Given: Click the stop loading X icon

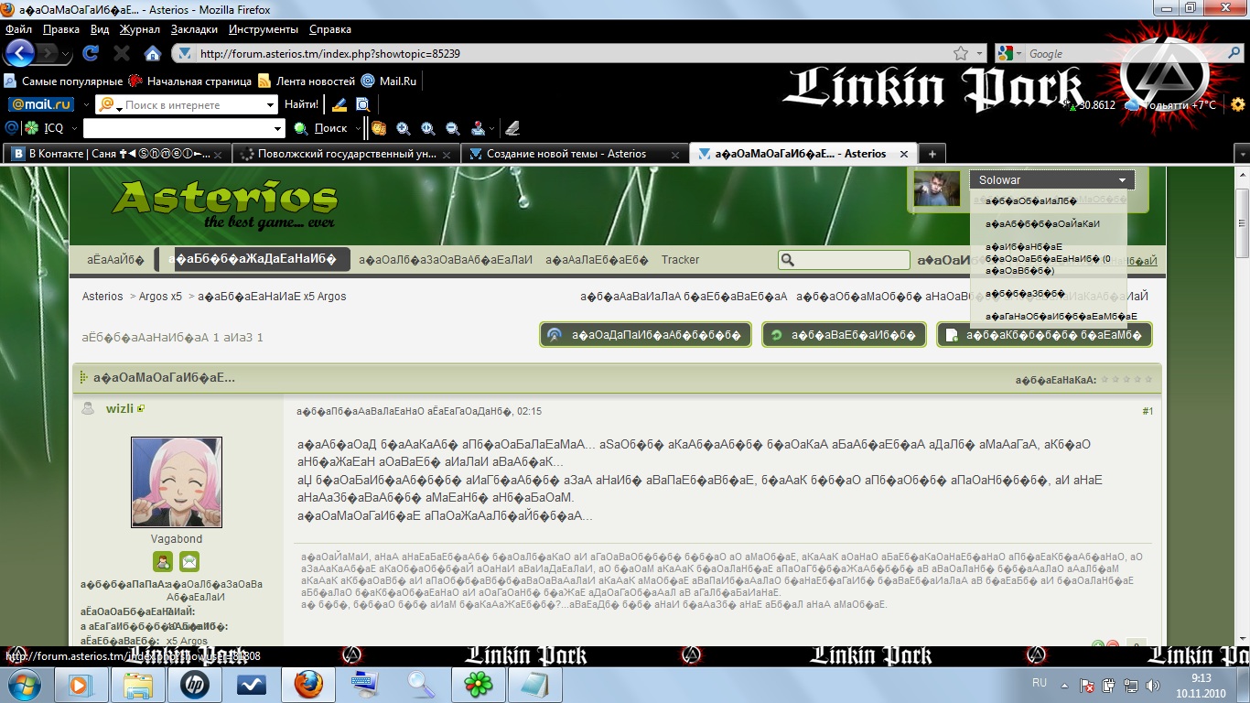Looking at the screenshot, I should pyautogui.click(x=121, y=53).
